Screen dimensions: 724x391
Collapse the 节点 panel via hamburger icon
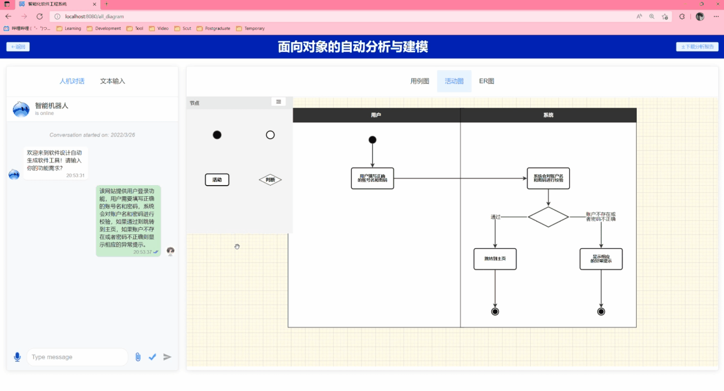click(x=278, y=101)
